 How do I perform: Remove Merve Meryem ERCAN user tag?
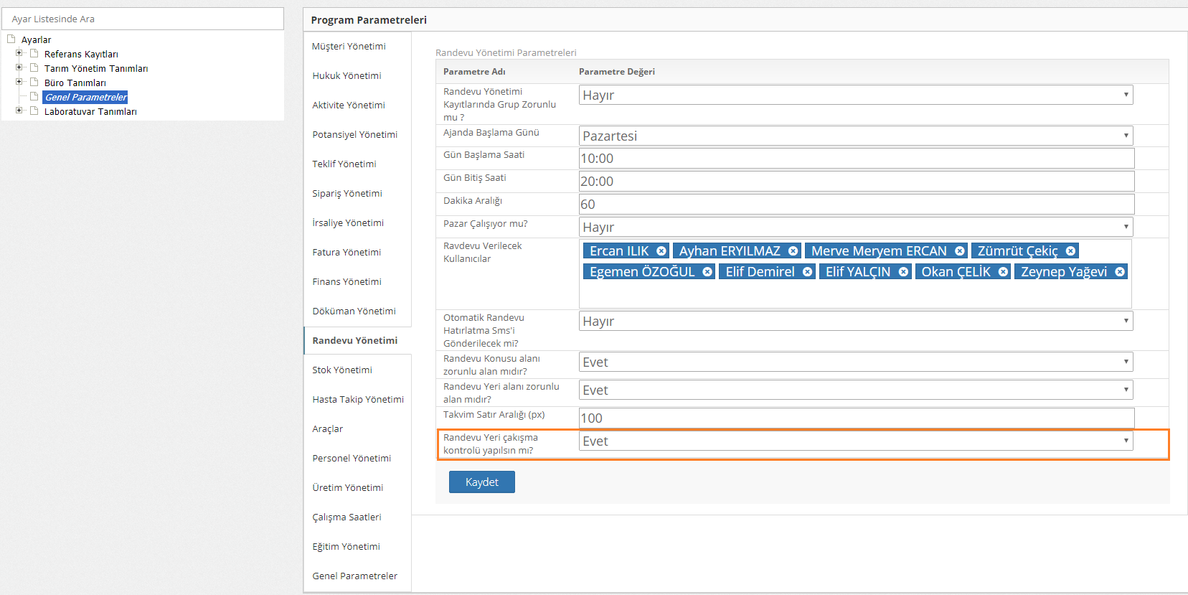click(959, 251)
